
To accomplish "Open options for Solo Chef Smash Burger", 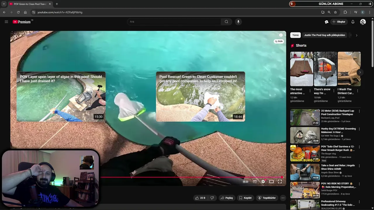I will (x=359, y=147).
